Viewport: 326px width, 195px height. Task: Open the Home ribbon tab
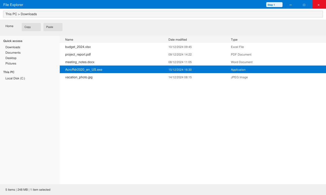(x=10, y=26)
